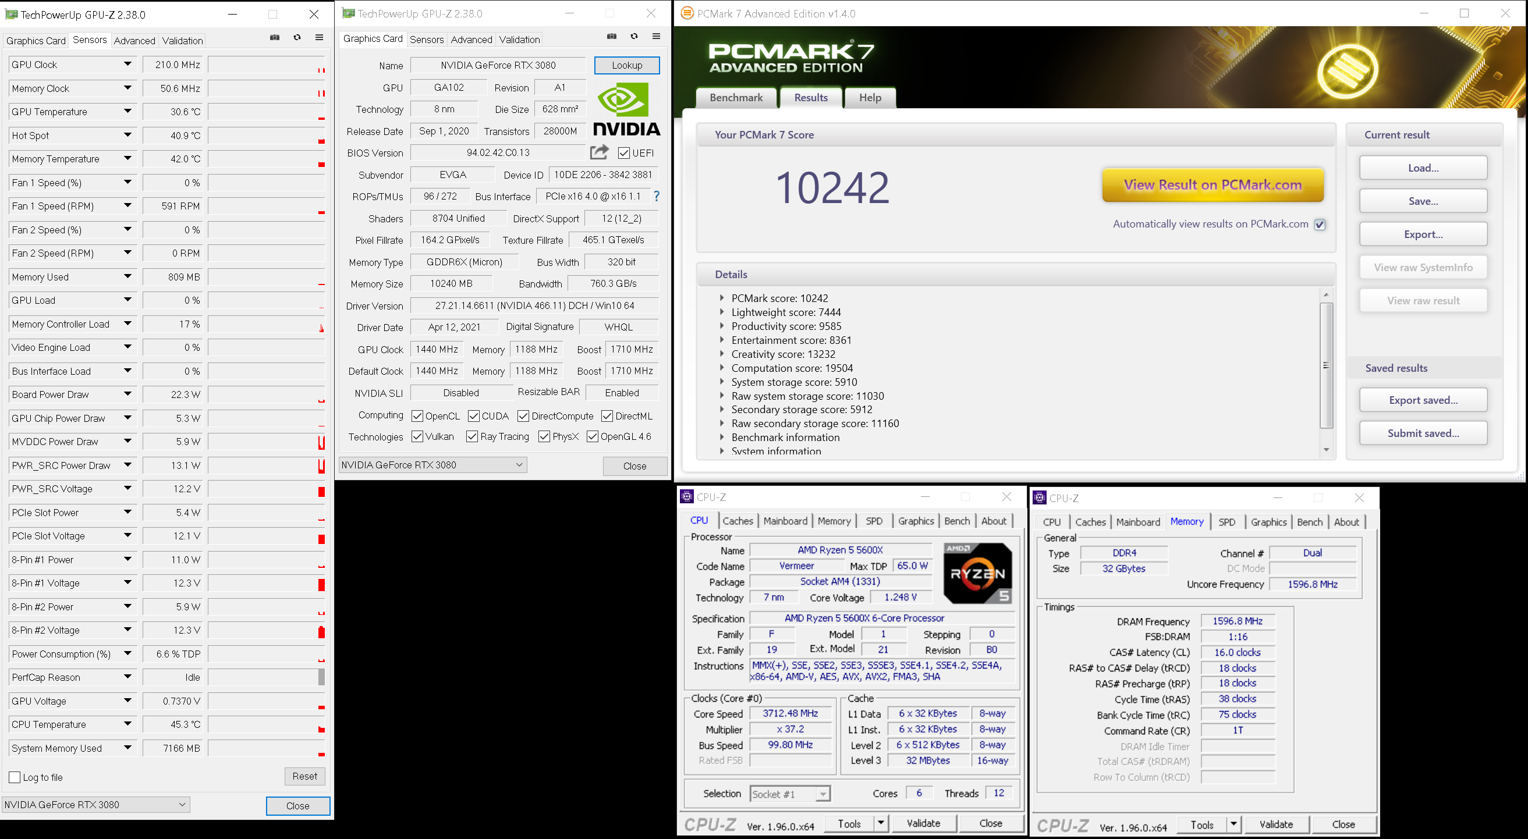Open the Board Power Draw dropdown arrow

tap(127, 394)
